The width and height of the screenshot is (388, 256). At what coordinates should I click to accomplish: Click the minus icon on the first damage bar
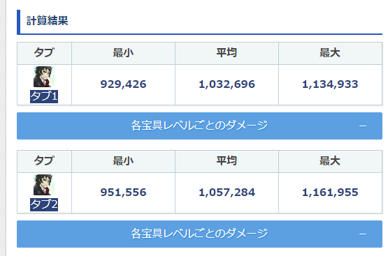[363, 126]
